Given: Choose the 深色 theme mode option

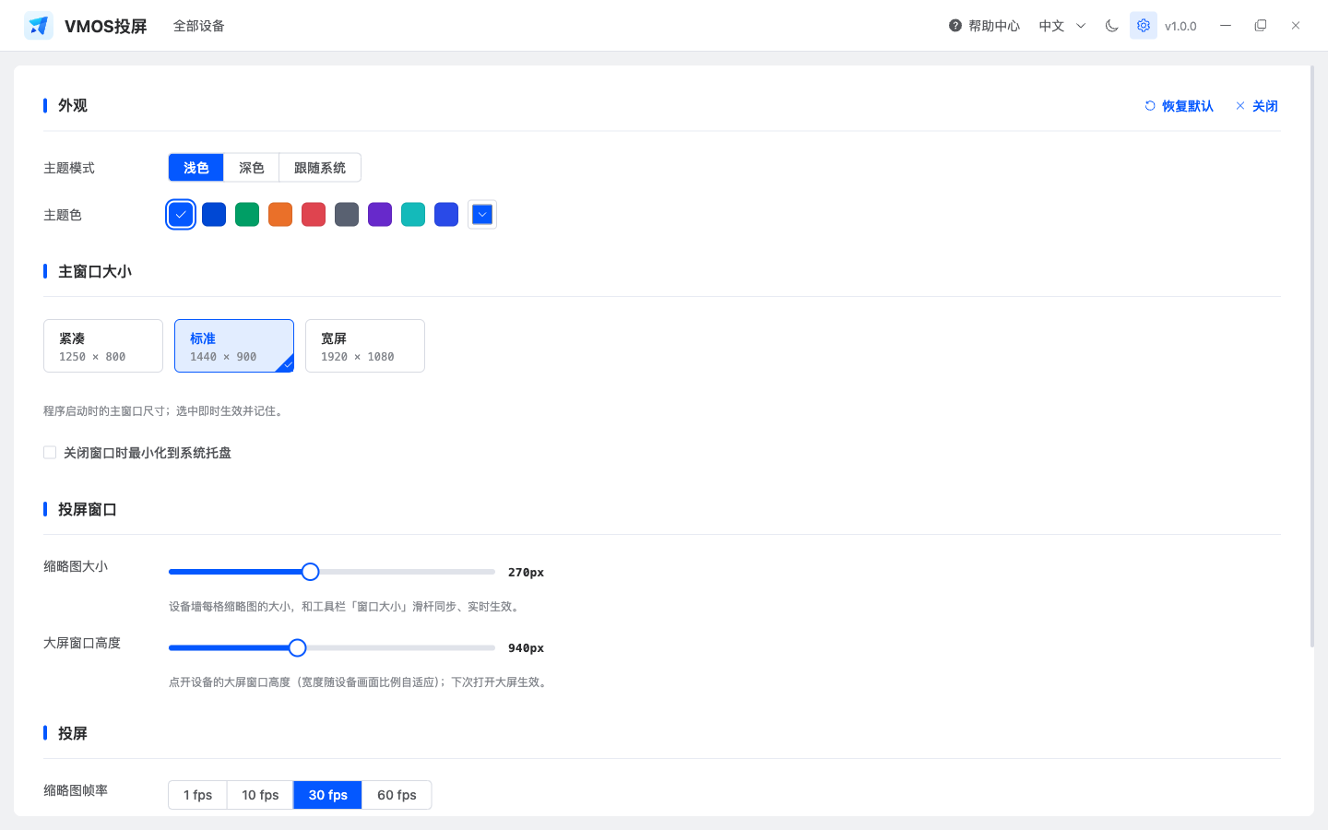Looking at the screenshot, I should pos(252,168).
